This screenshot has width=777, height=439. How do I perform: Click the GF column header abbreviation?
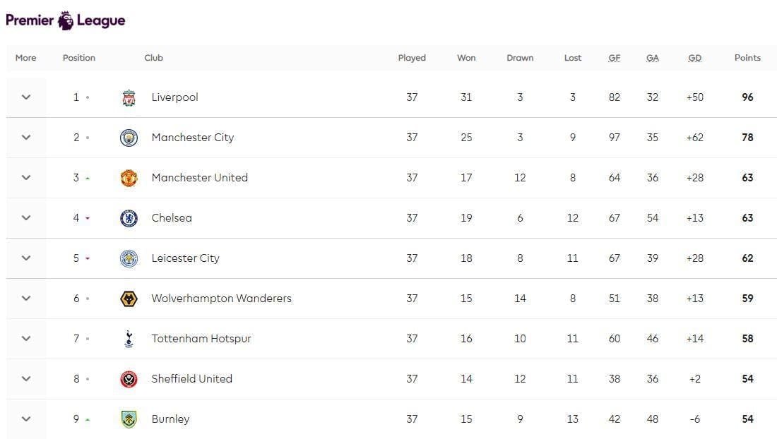coord(615,58)
